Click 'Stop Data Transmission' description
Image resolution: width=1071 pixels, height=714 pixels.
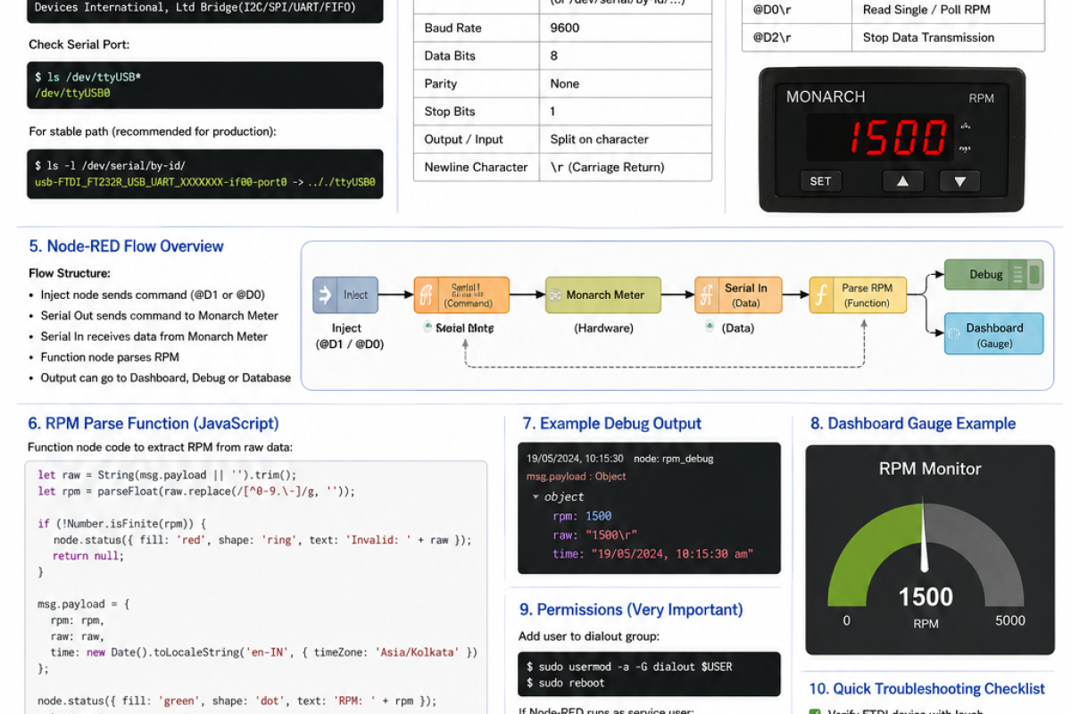click(928, 37)
